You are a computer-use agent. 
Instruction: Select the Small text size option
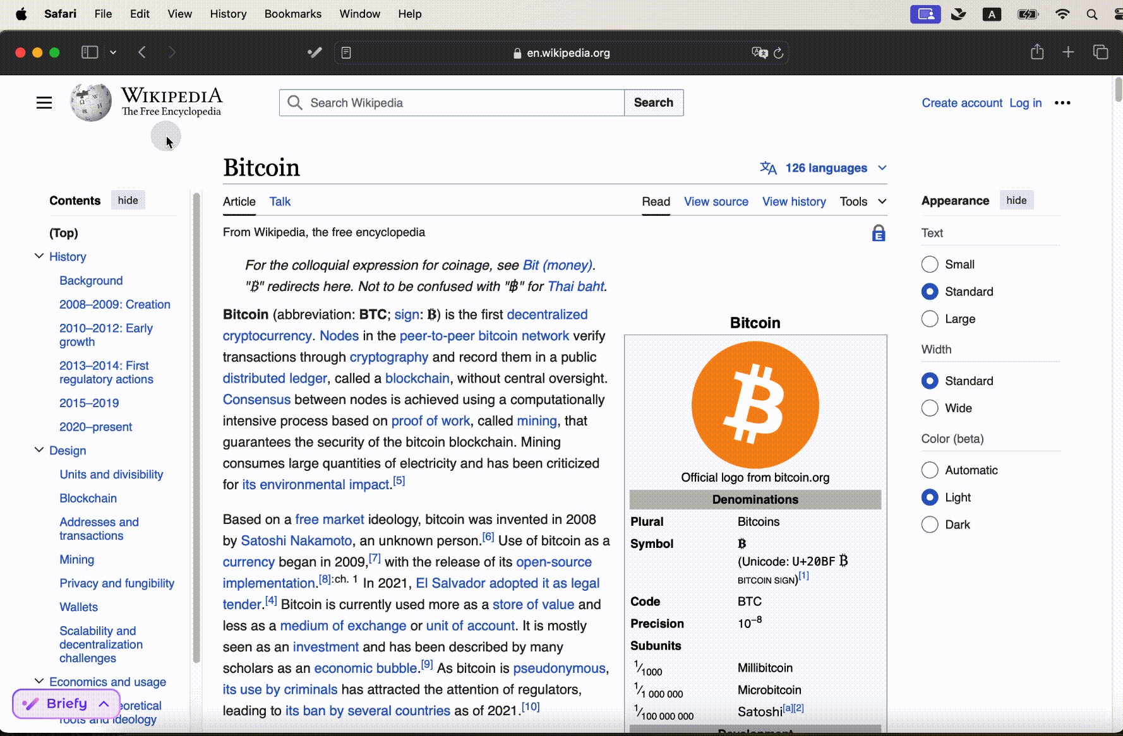tap(930, 264)
